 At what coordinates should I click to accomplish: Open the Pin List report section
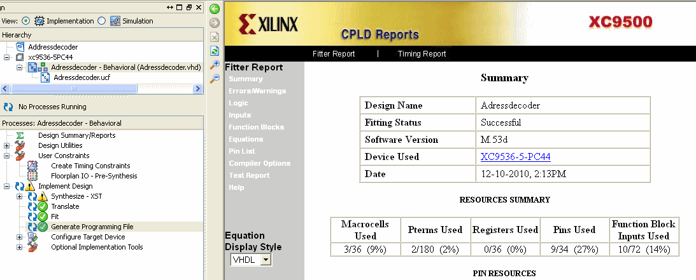[242, 151]
